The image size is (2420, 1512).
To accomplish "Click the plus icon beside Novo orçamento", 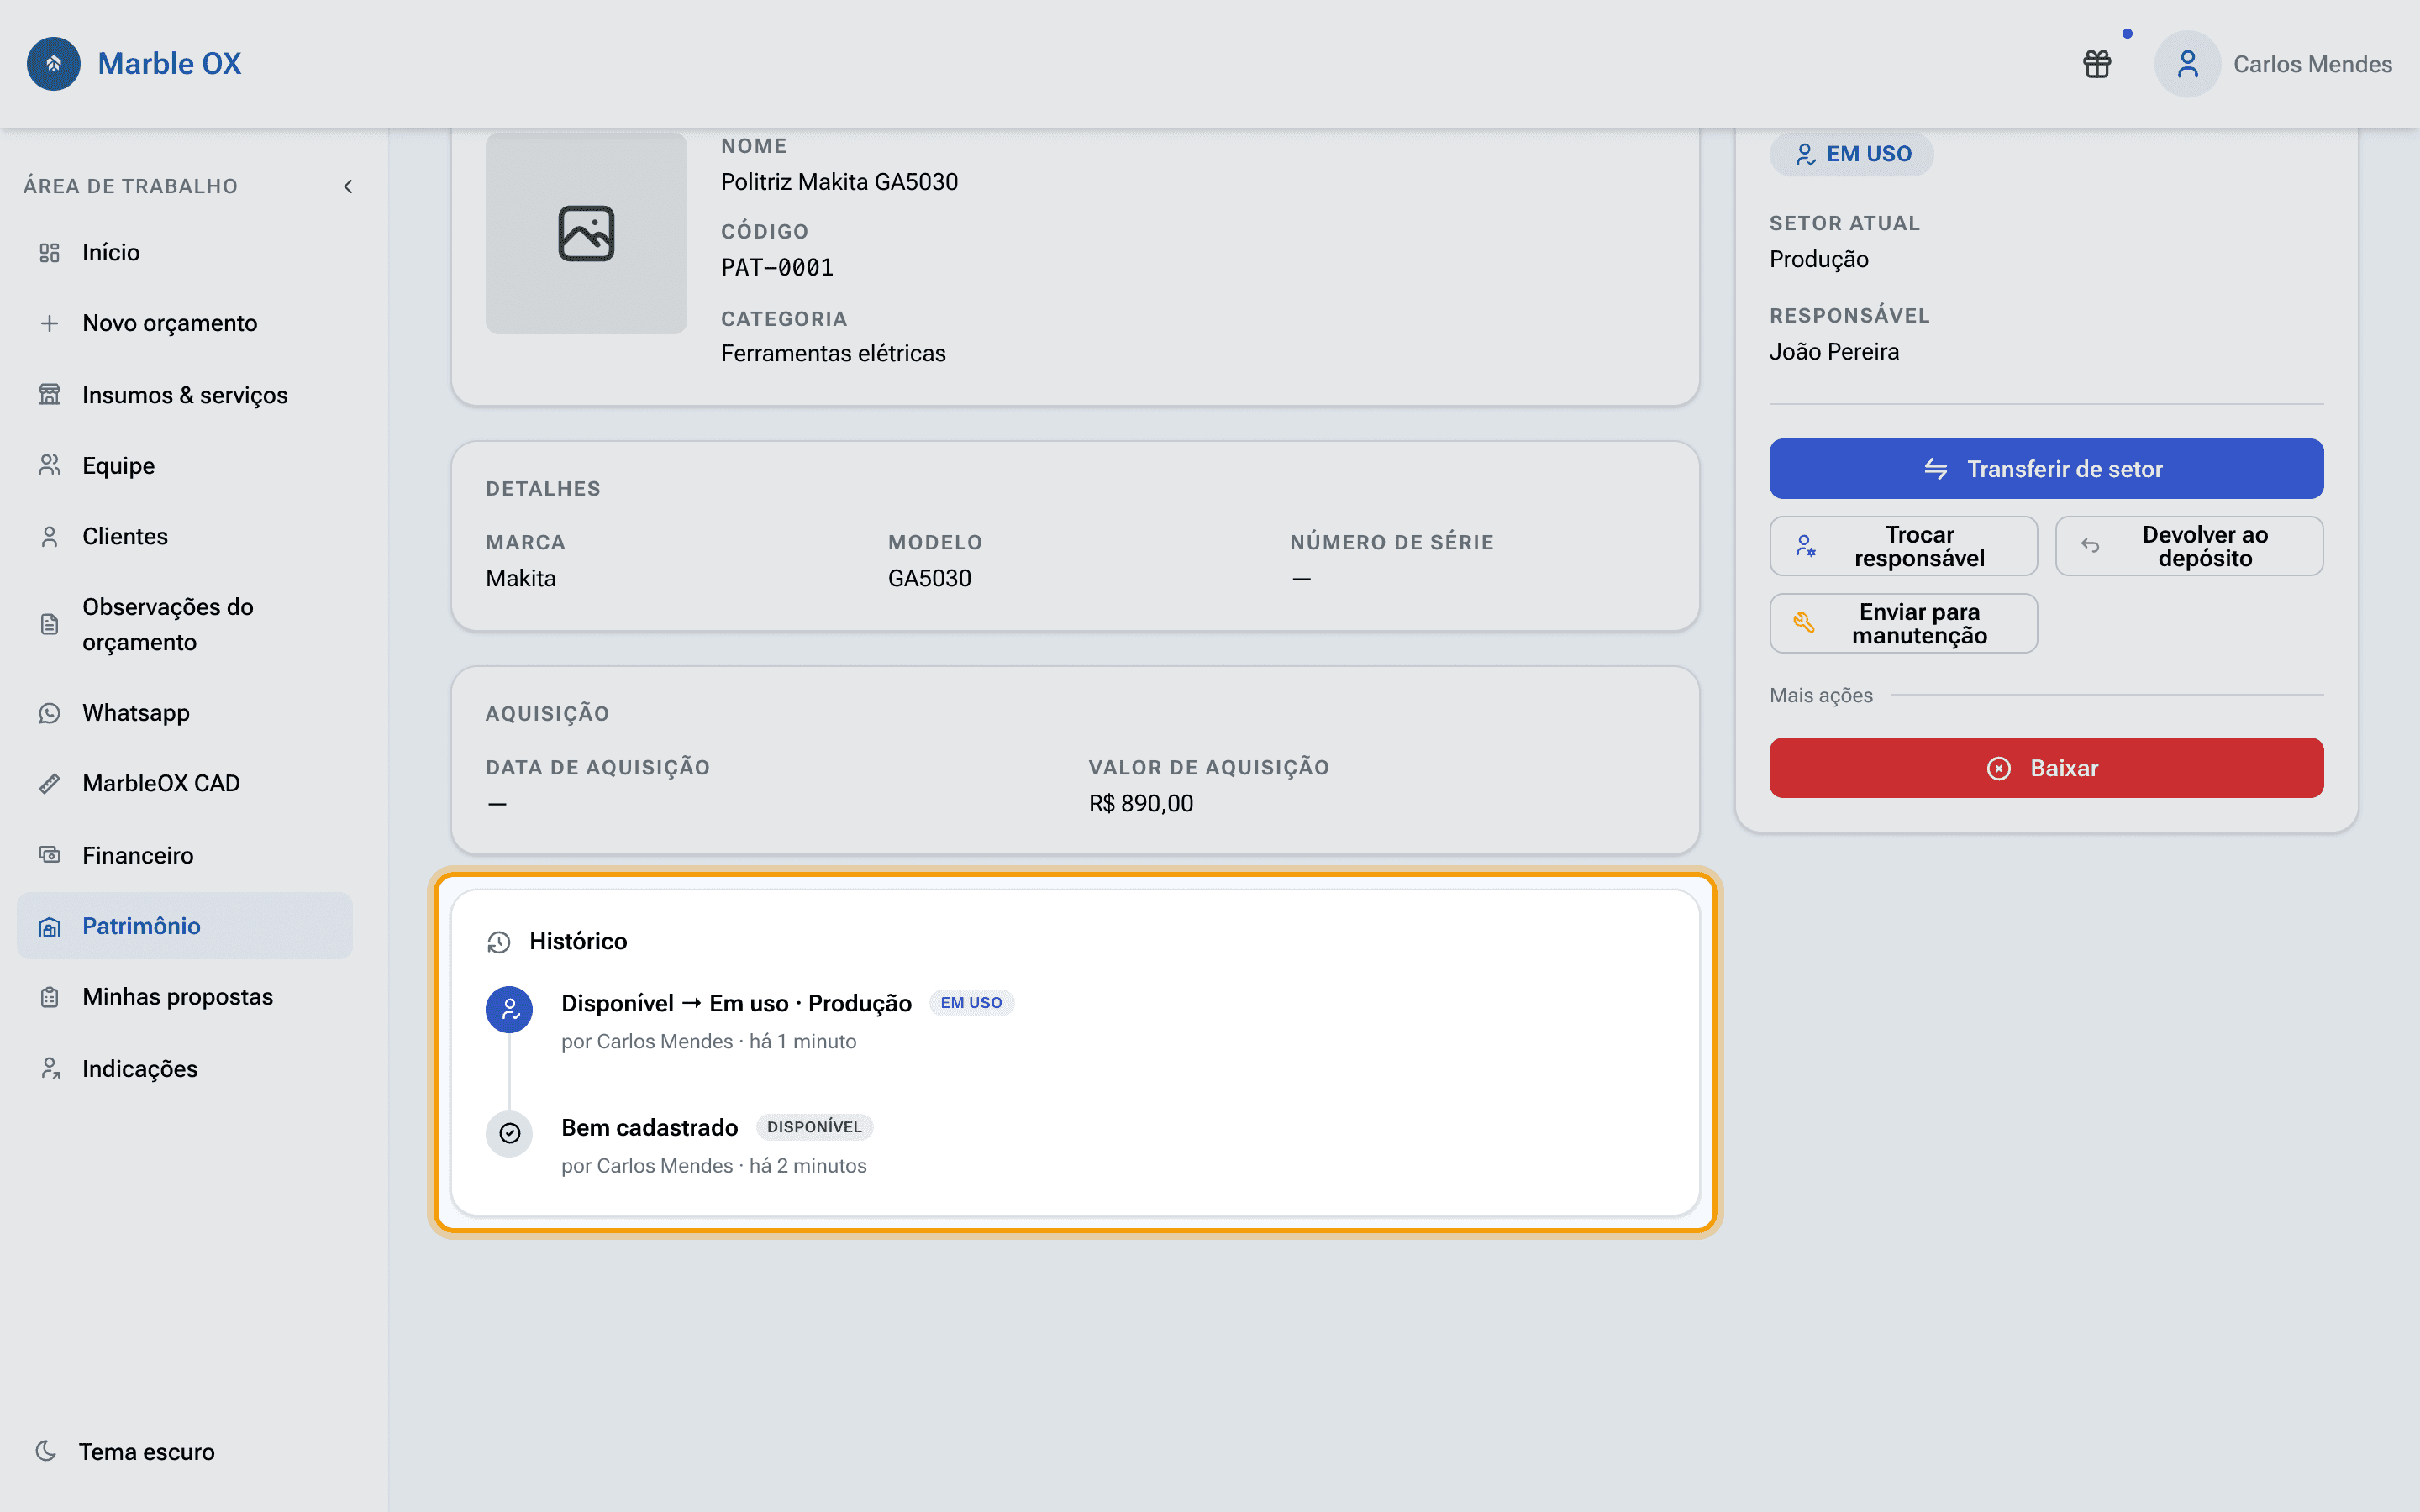I will coord(49,323).
